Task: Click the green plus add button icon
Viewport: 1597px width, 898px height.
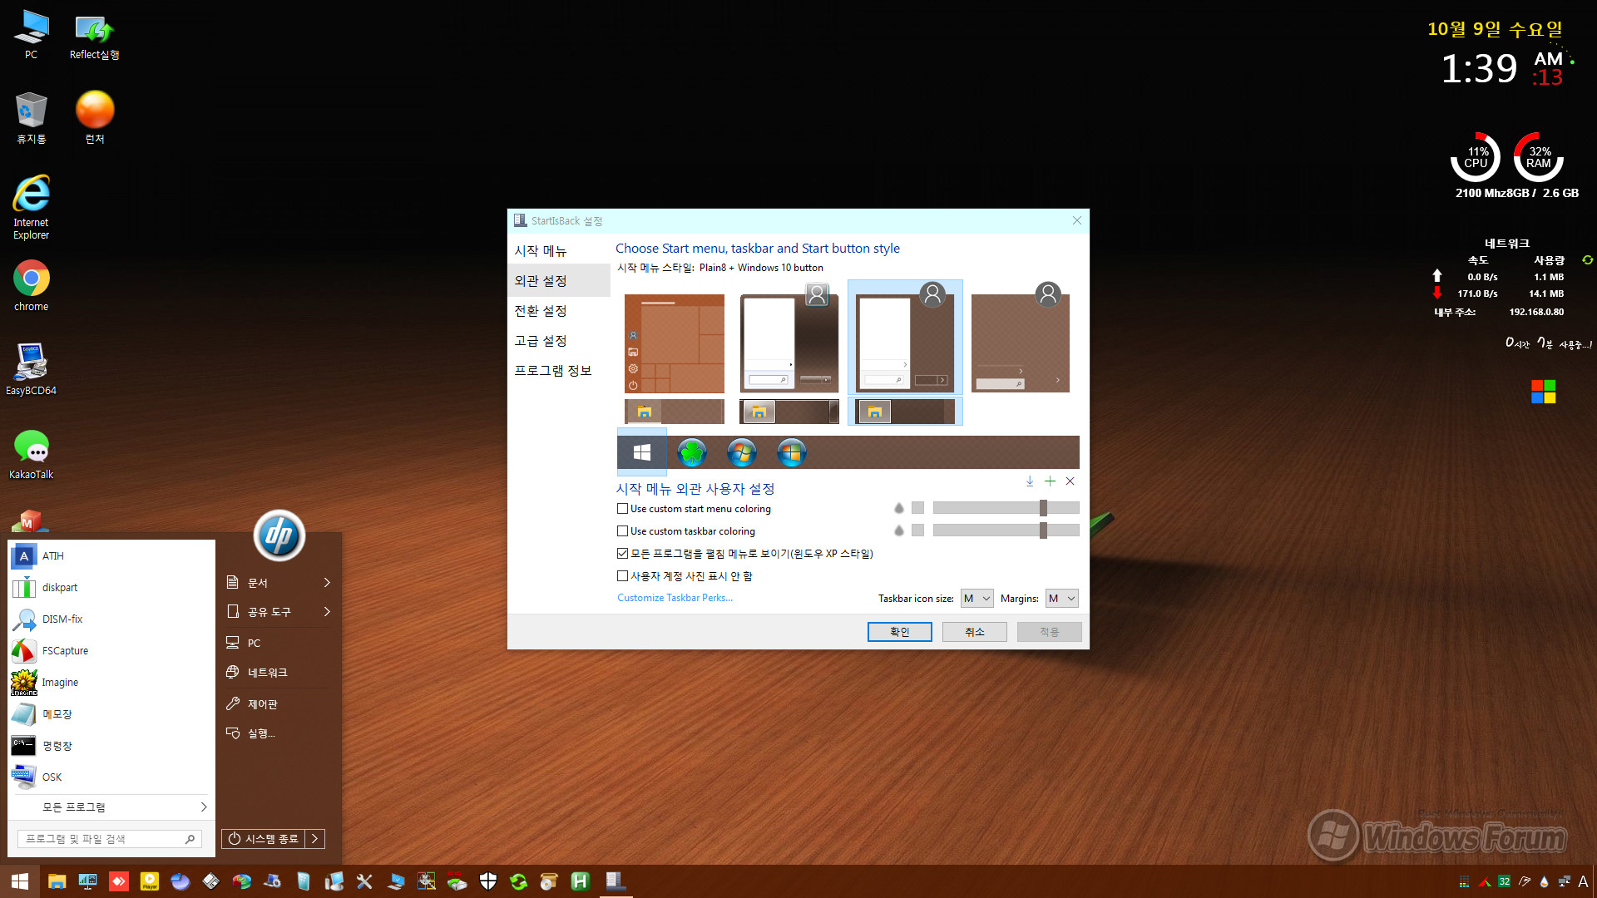Action: tap(1050, 481)
